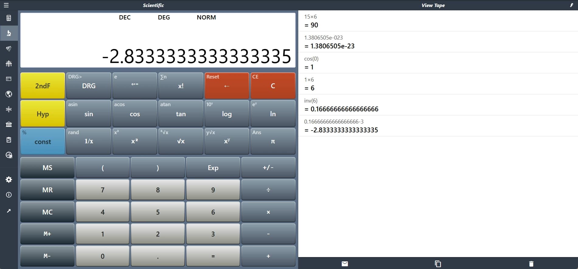578x269 pixels.
Task: Open the info circle icon
Action: pos(9,195)
